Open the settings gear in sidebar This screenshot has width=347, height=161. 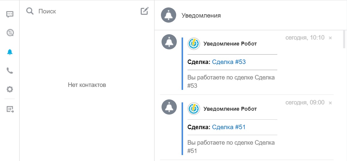[x=10, y=89]
